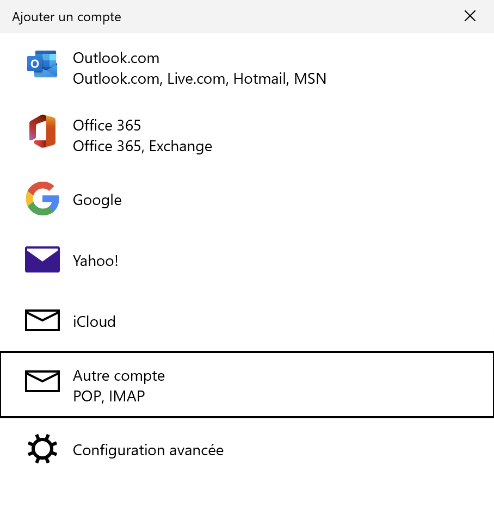Select the iCloud account option

(94, 321)
